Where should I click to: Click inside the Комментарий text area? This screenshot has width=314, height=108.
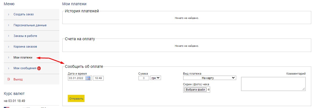273,84
